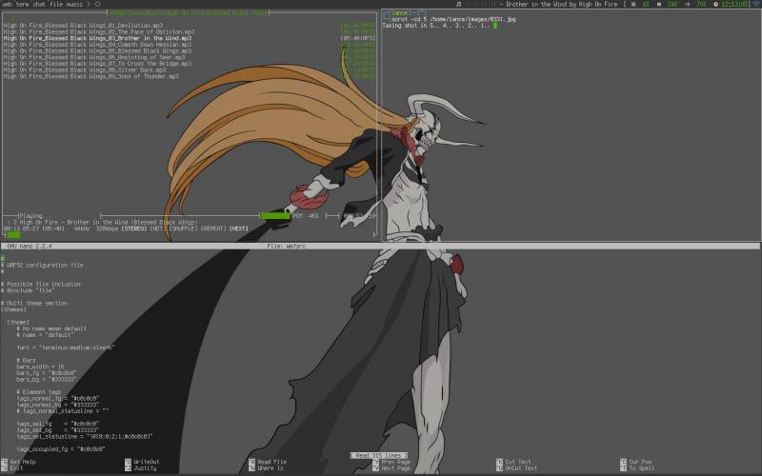Click the green volume level bar
Screen dimensions: 762x476
(x=275, y=215)
